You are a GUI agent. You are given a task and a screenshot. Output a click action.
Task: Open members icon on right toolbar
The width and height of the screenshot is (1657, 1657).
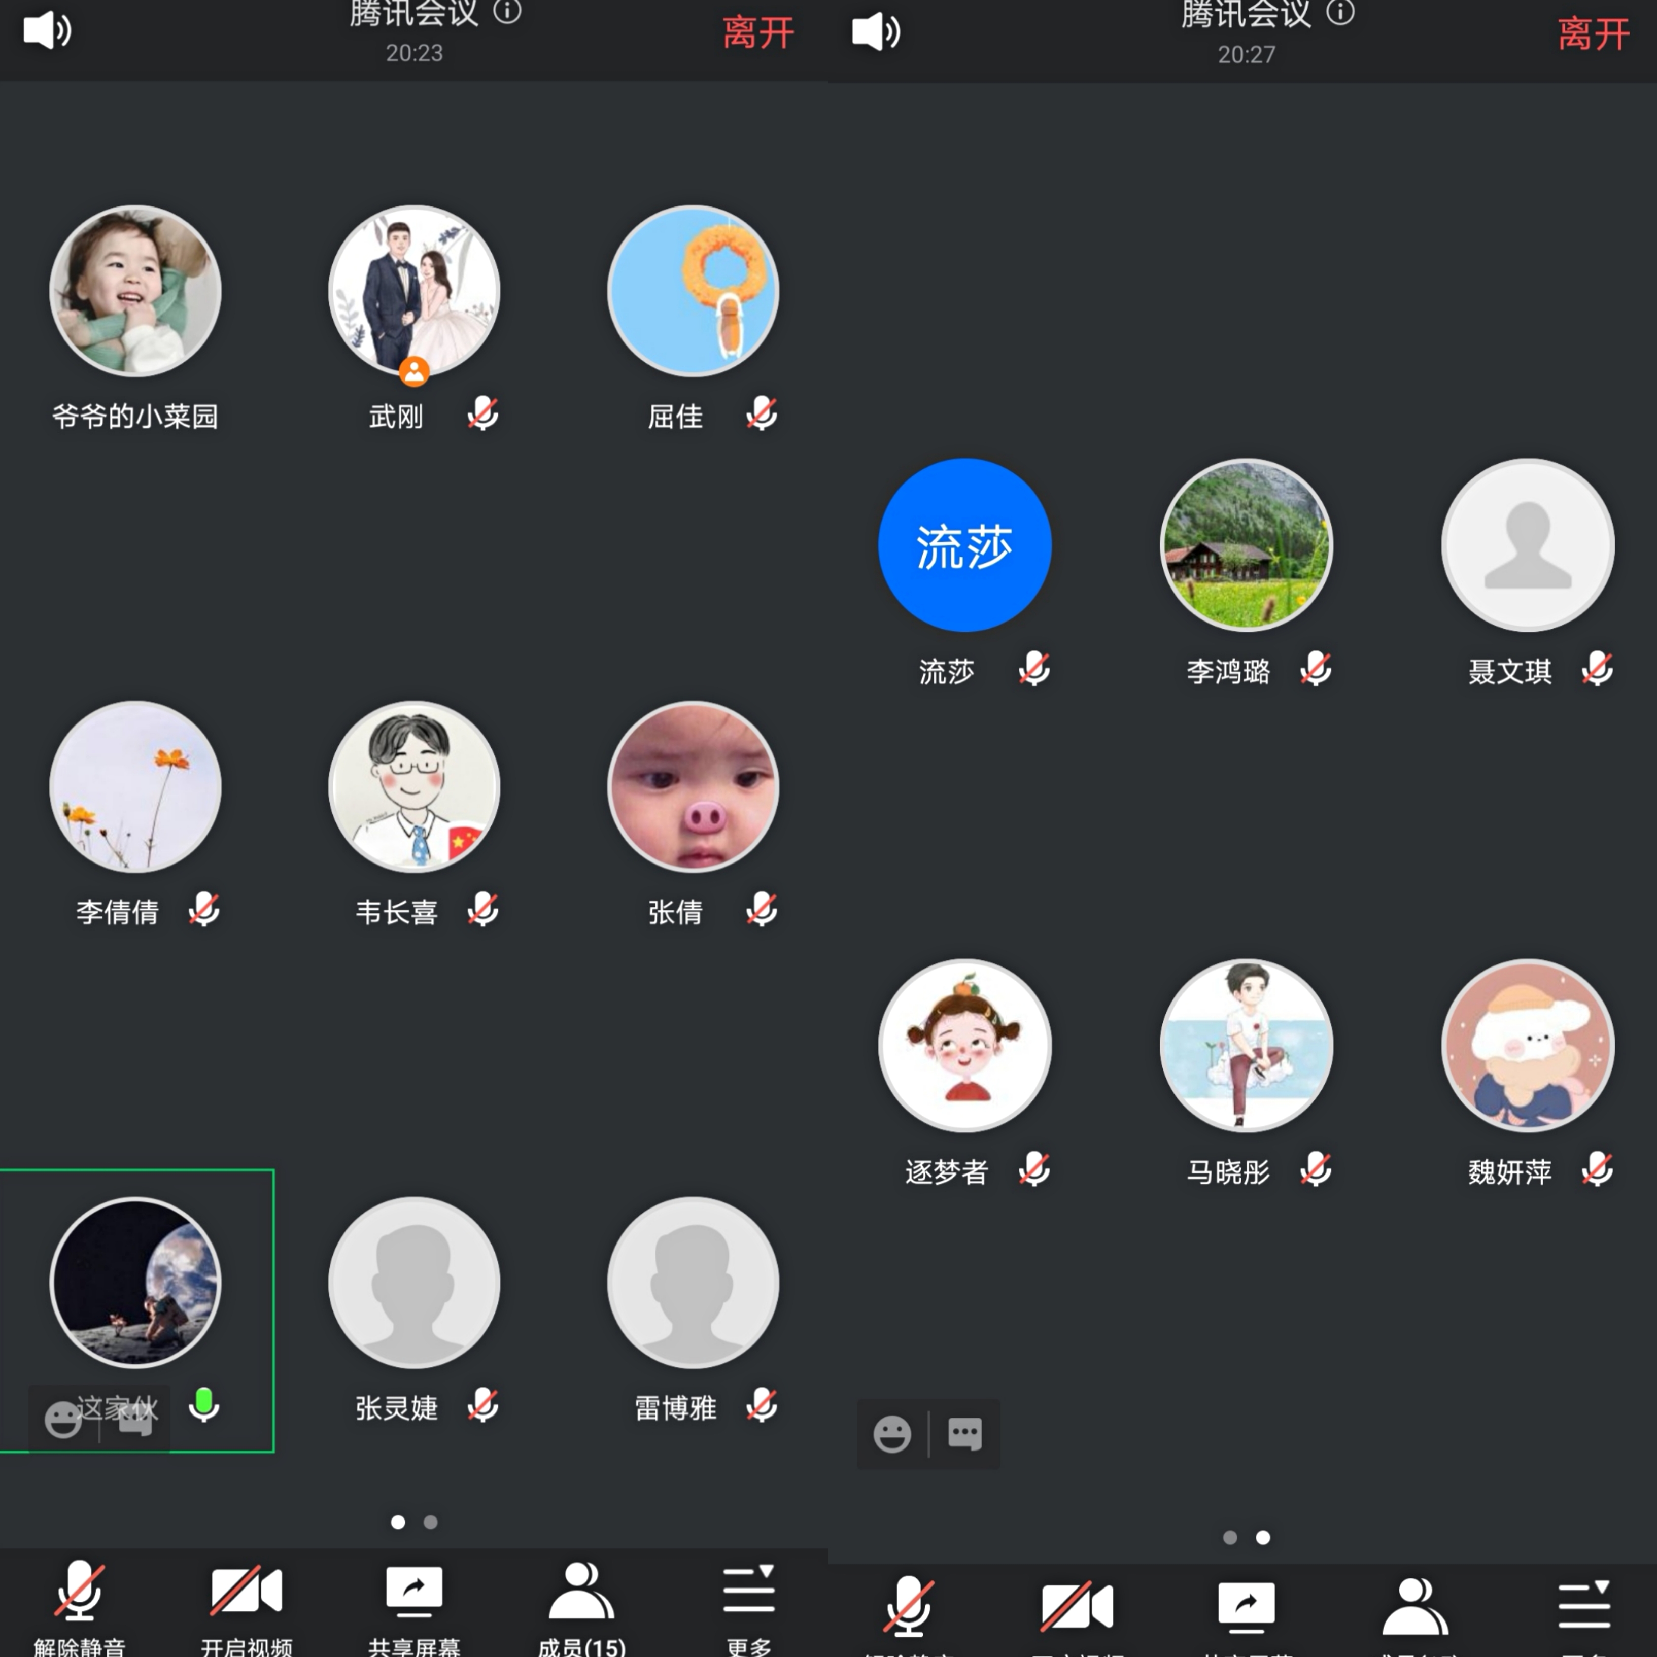[x=1414, y=1606]
